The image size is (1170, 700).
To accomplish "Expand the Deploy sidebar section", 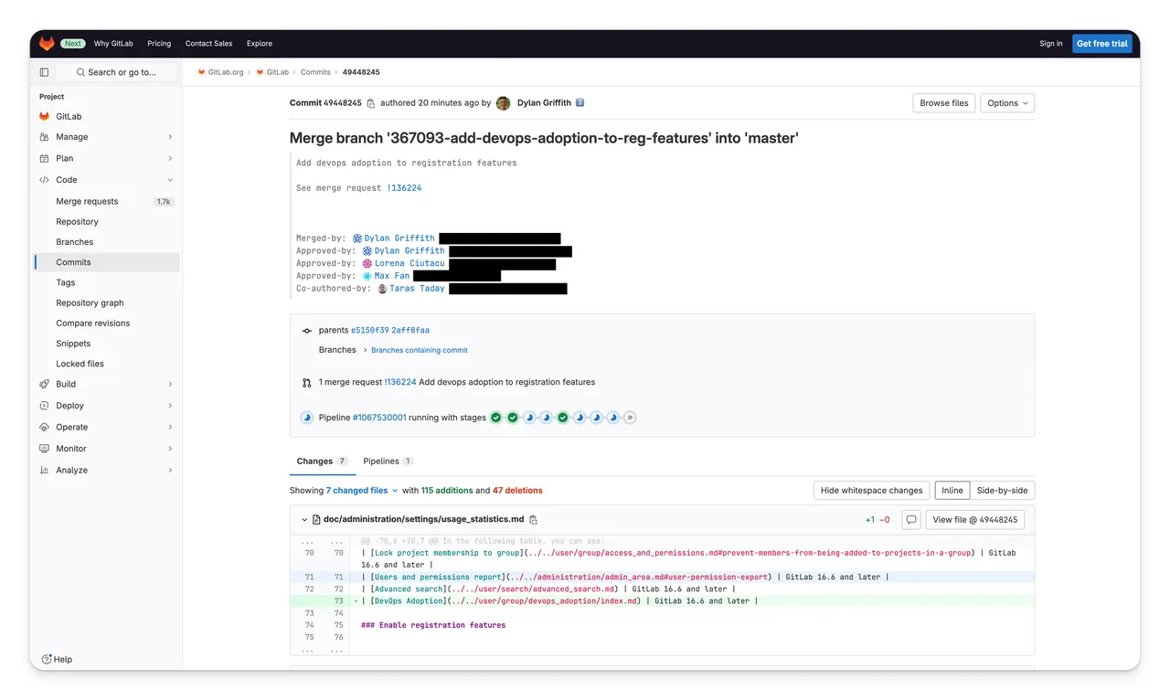I will coord(170,406).
